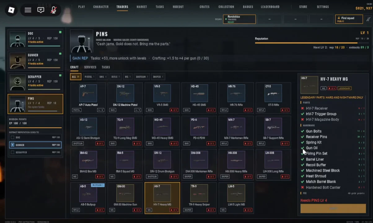Select the AP-7 Auto Pistol card
The width and height of the screenshot is (373, 223).
(88, 98)
